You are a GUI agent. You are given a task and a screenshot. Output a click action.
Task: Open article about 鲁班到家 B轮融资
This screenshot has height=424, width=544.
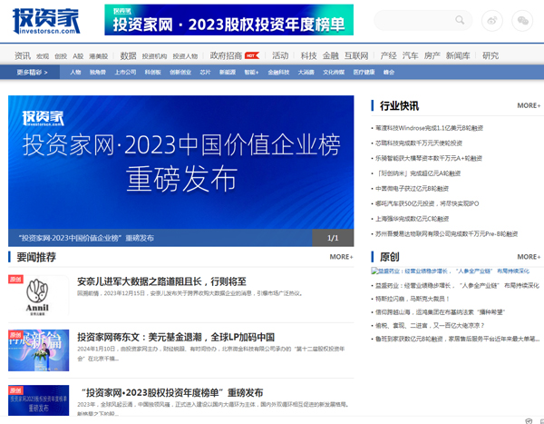(x=457, y=339)
